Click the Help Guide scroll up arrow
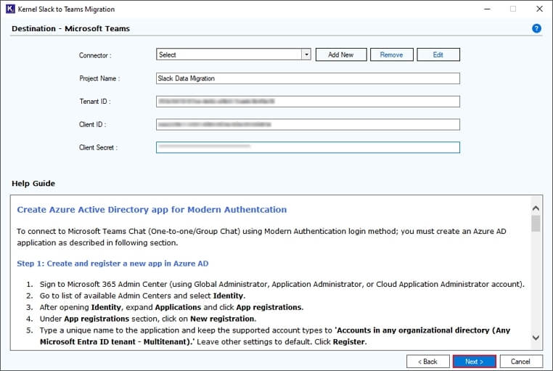Image resolution: width=553 pixels, height=371 pixels. click(536, 208)
